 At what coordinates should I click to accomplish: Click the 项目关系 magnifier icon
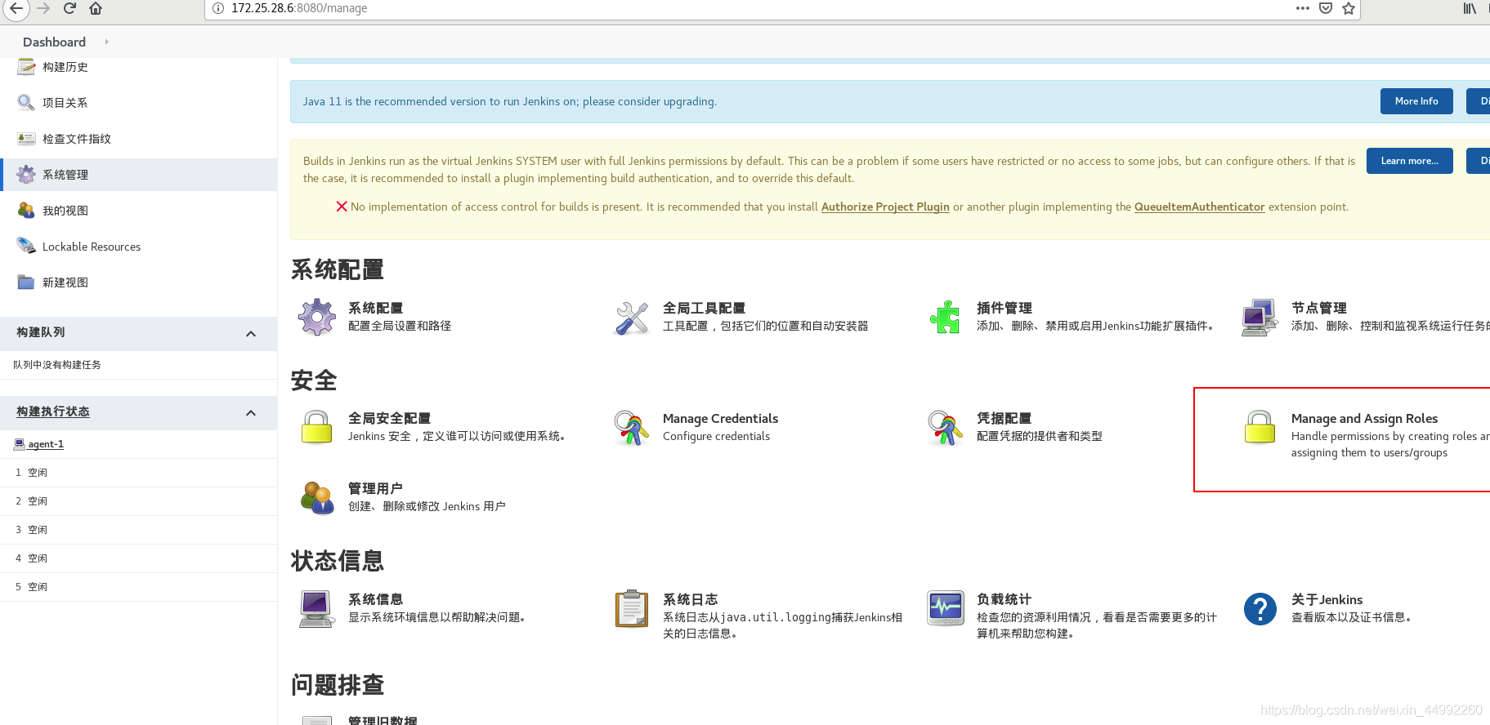point(26,102)
